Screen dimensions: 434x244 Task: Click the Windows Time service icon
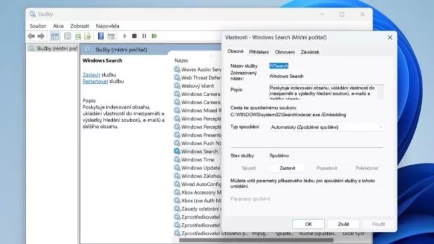click(x=177, y=159)
